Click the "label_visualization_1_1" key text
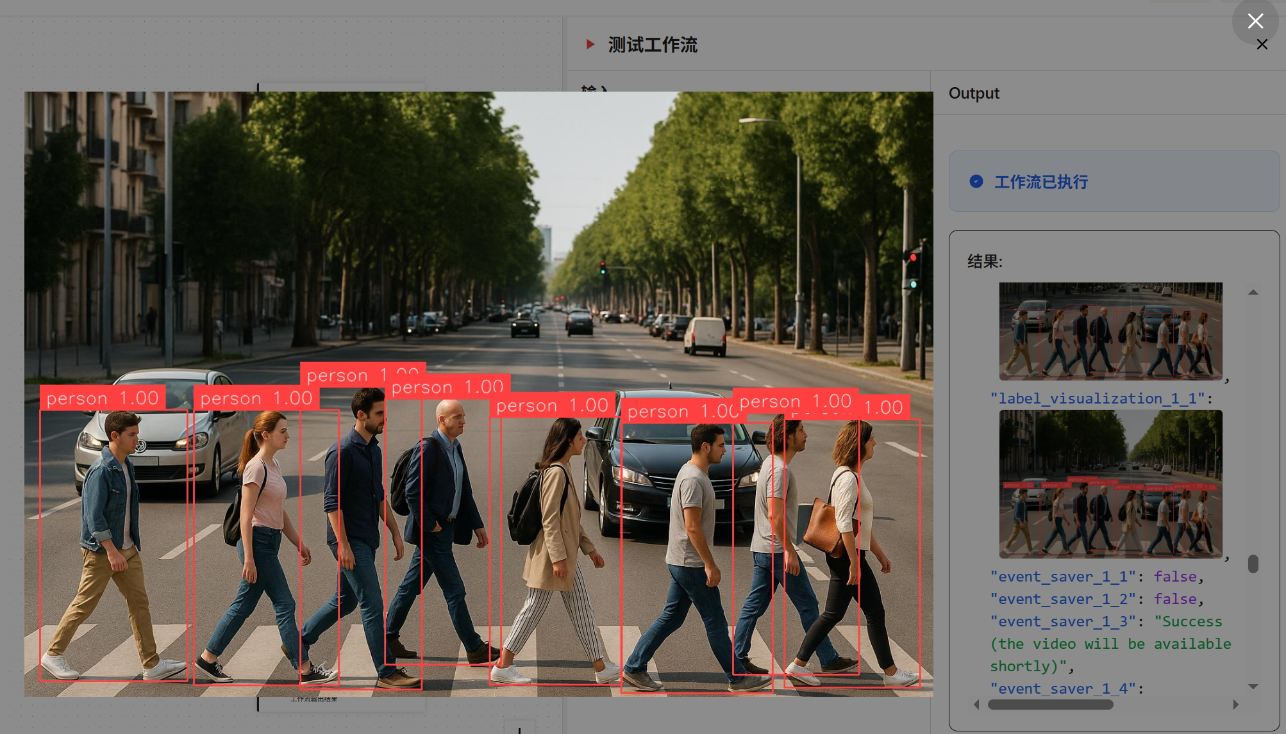This screenshot has height=734, width=1286. click(1097, 398)
